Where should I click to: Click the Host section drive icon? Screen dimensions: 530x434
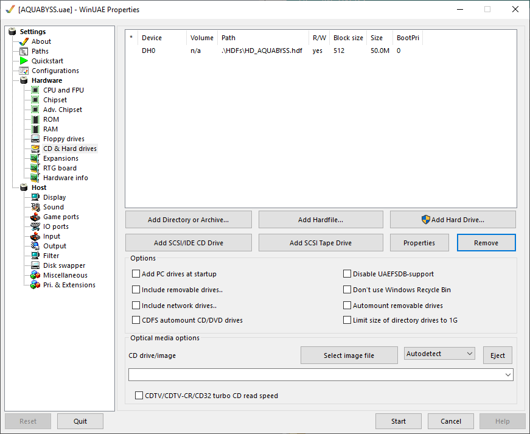24,187
